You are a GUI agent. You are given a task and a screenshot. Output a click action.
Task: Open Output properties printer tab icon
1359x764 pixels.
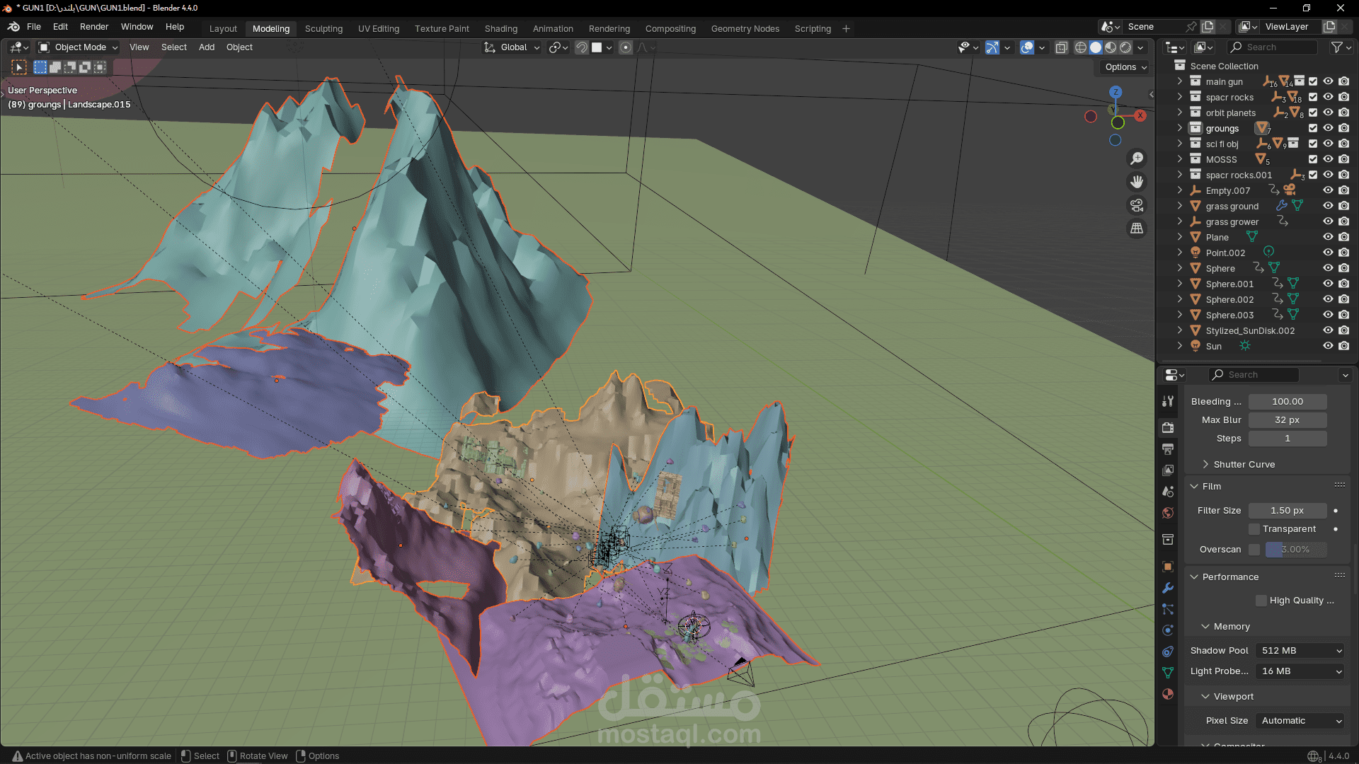[x=1168, y=449]
